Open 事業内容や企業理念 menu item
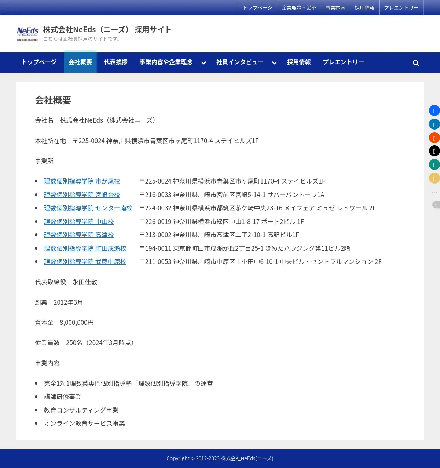440x468 pixels. pyautogui.click(x=166, y=62)
